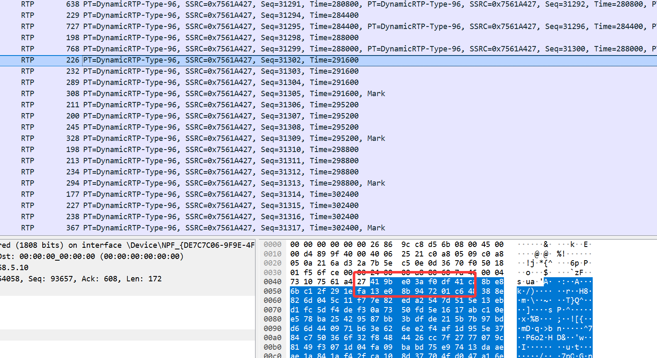Click hex offset 0060 in bytes pane
This screenshot has width=657, height=358.
[x=273, y=300]
